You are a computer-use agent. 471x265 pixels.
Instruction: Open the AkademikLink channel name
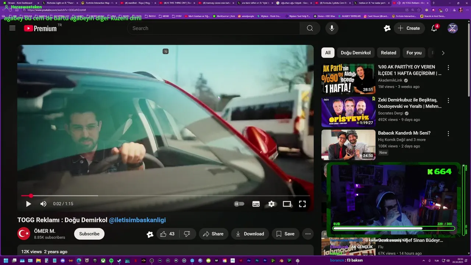(390, 80)
